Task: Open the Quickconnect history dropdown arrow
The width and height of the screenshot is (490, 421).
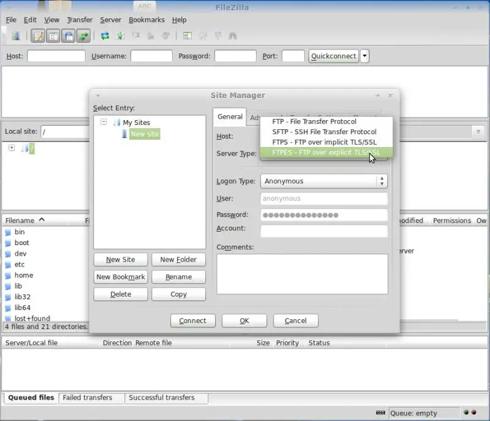Action: [364, 56]
